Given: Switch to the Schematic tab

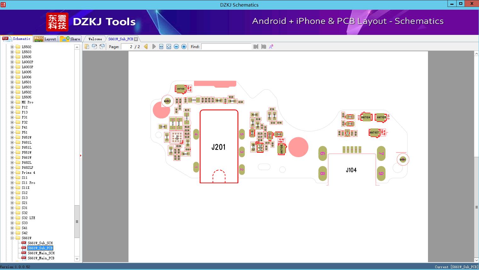Looking at the screenshot, I should pyautogui.click(x=16, y=39).
